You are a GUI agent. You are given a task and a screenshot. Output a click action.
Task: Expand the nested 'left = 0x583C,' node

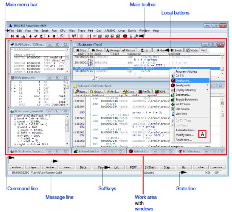(18, 133)
